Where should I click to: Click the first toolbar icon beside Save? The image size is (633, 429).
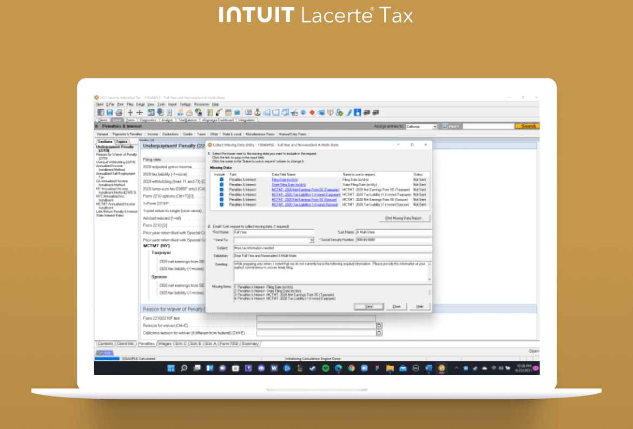[101, 113]
